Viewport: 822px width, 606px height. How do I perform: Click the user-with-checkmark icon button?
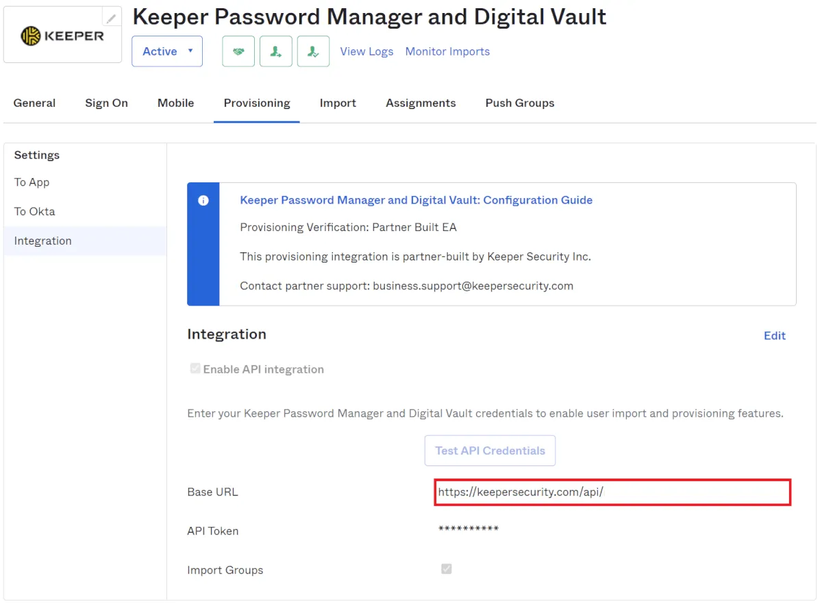pos(313,51)
